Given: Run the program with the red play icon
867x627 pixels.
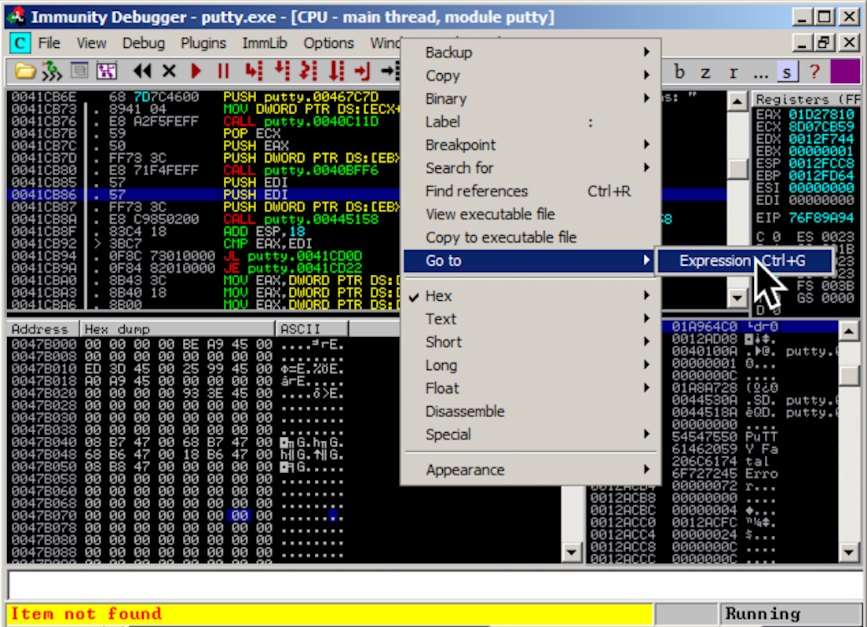Looking at the screenshot, I should point(196,72).
